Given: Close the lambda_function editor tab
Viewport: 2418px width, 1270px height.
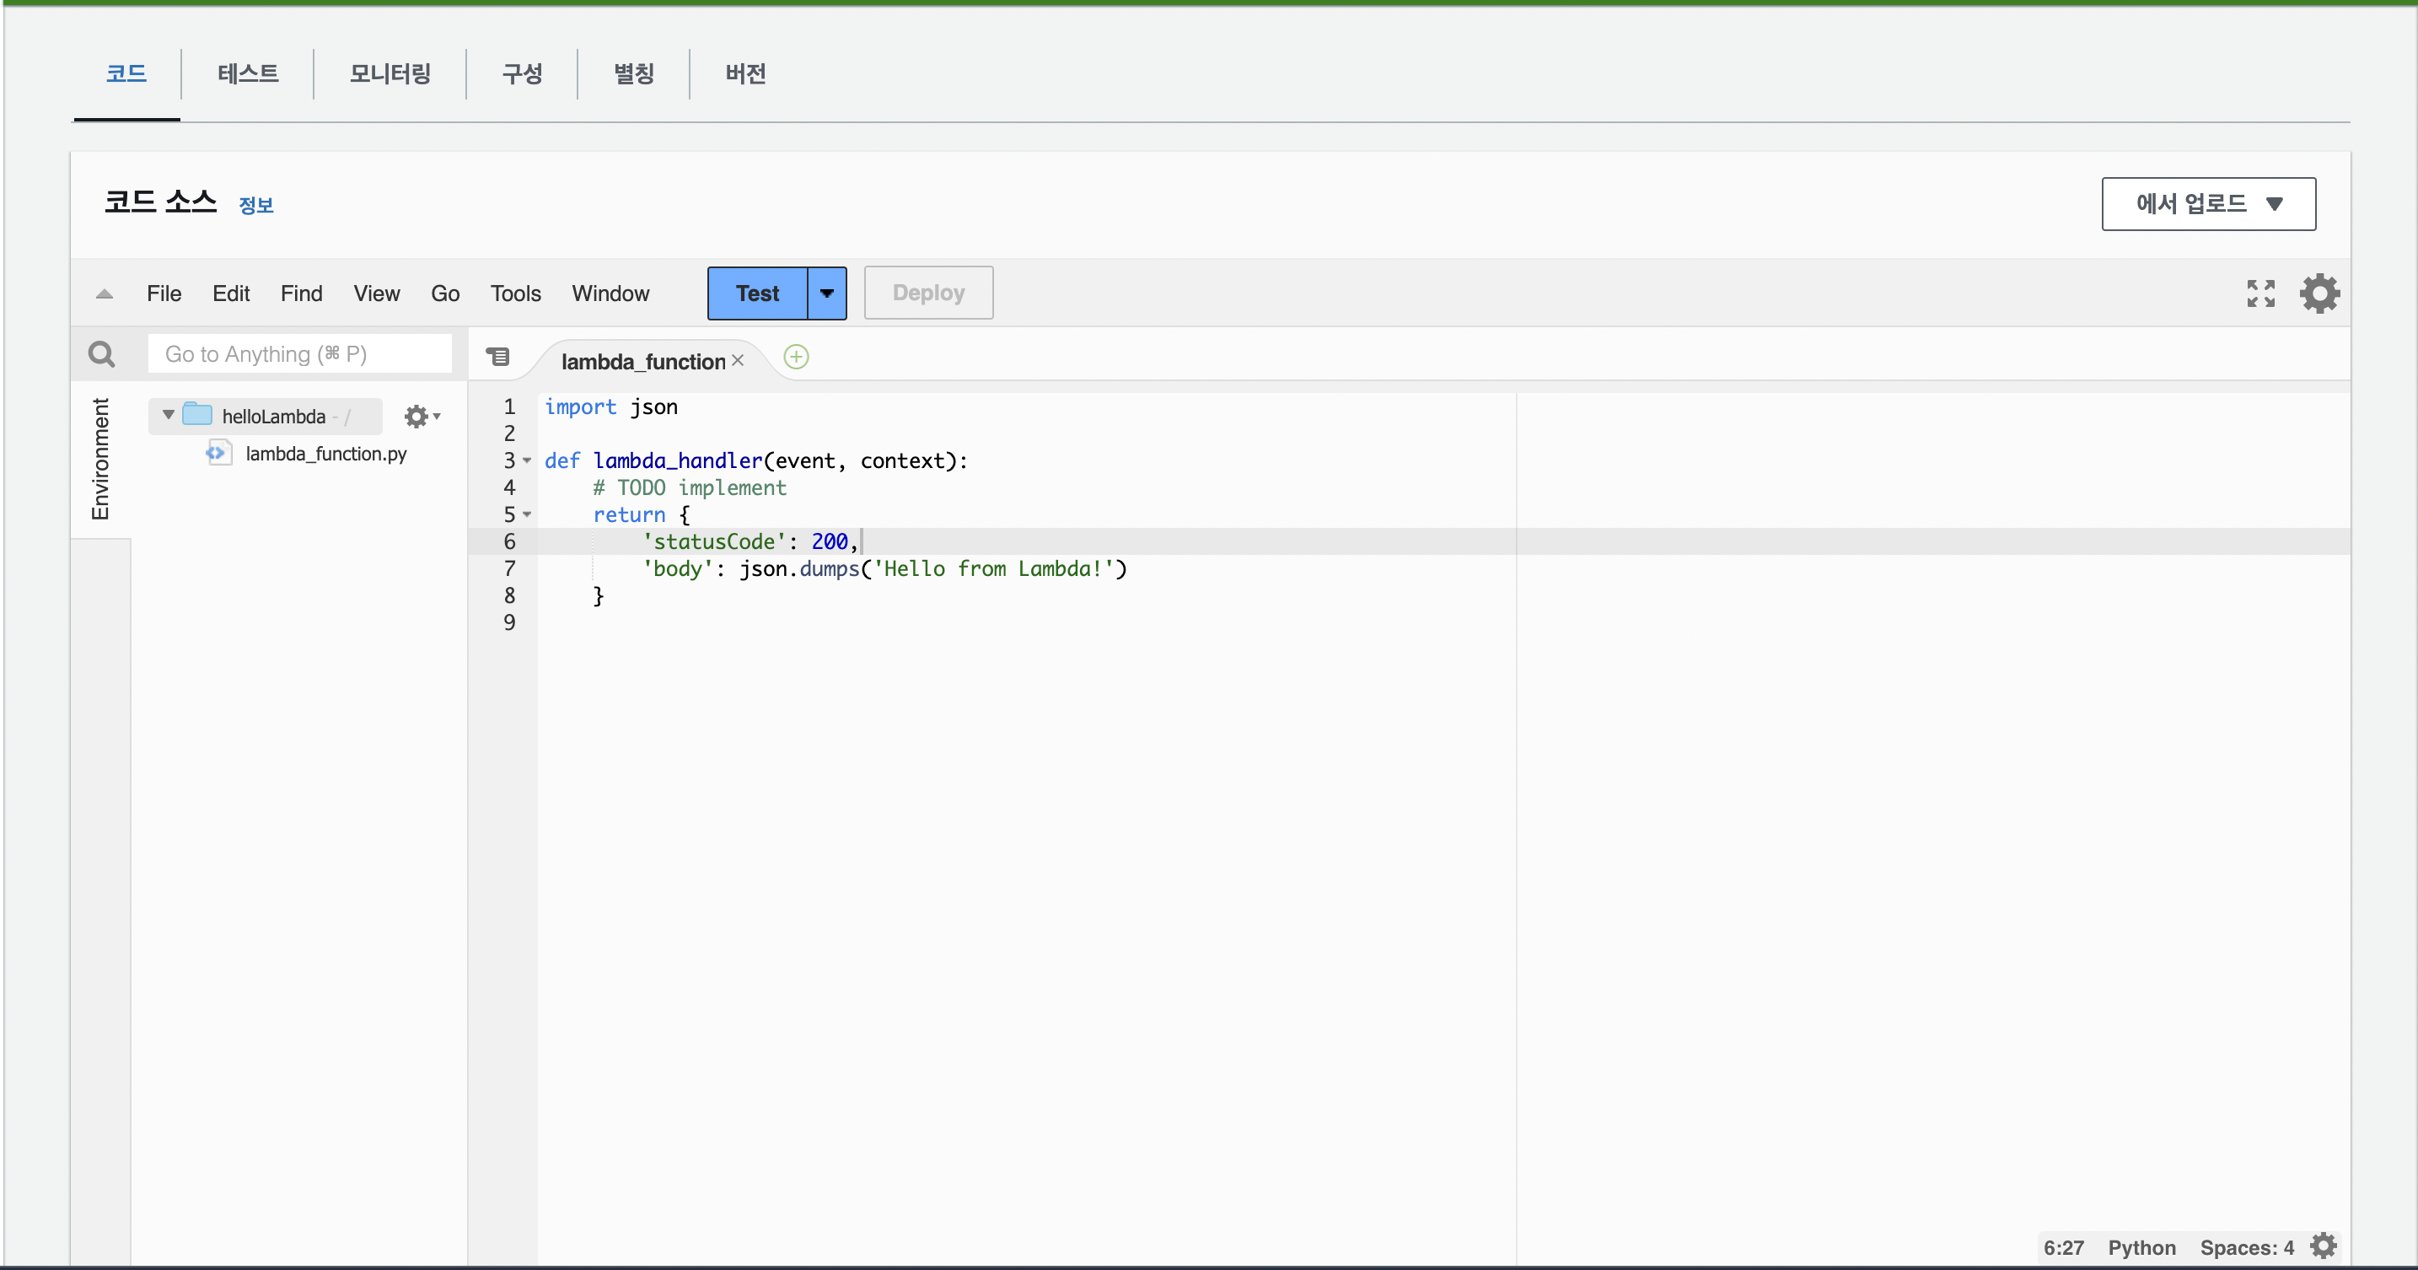Looking at the screenshot, I should point(738,360).
